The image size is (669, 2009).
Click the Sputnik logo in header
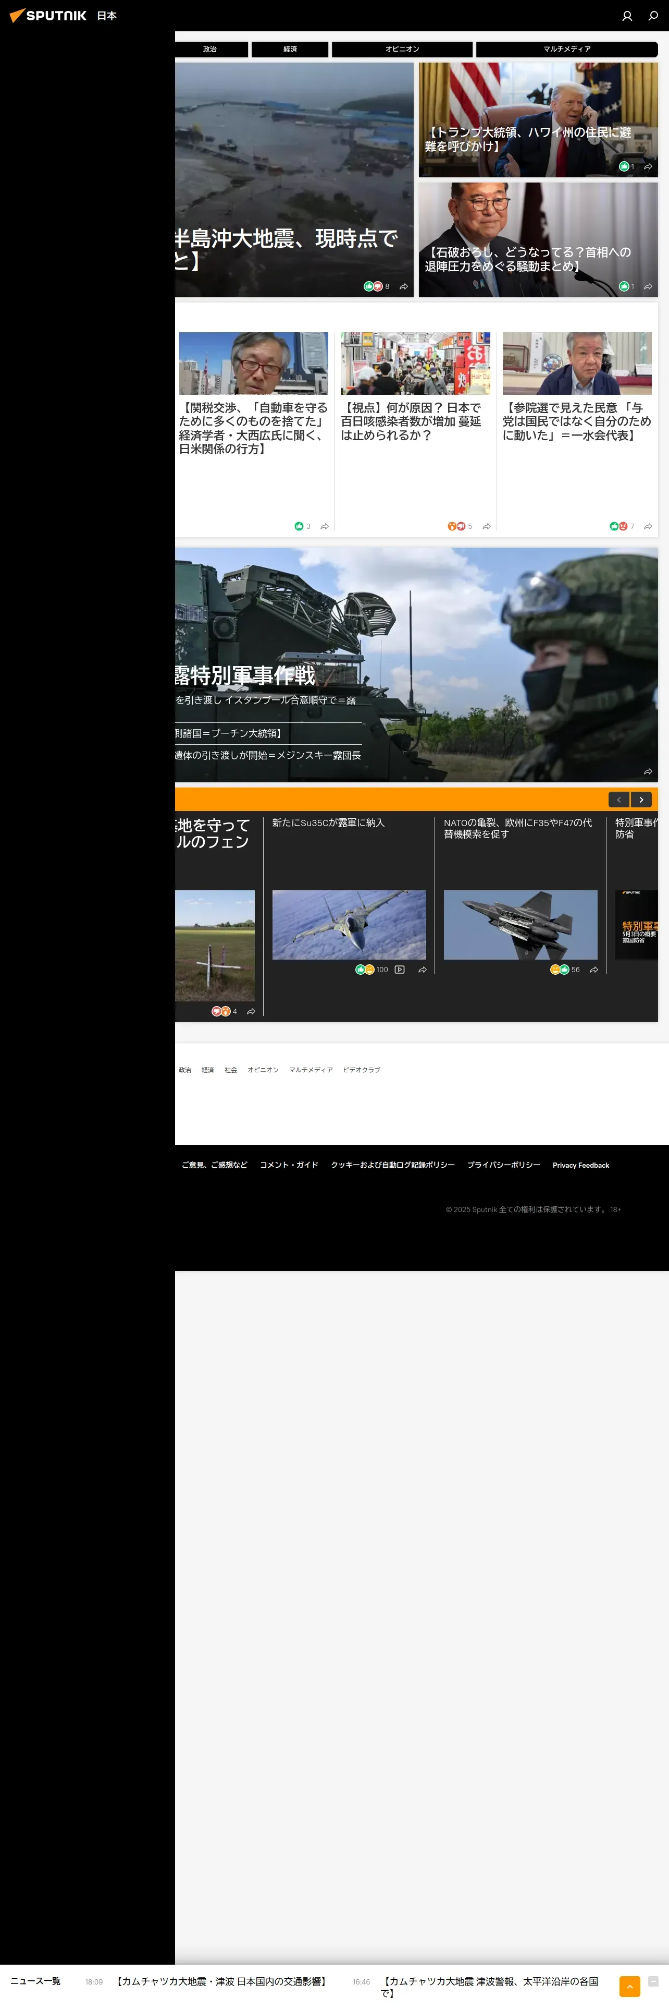47,16
